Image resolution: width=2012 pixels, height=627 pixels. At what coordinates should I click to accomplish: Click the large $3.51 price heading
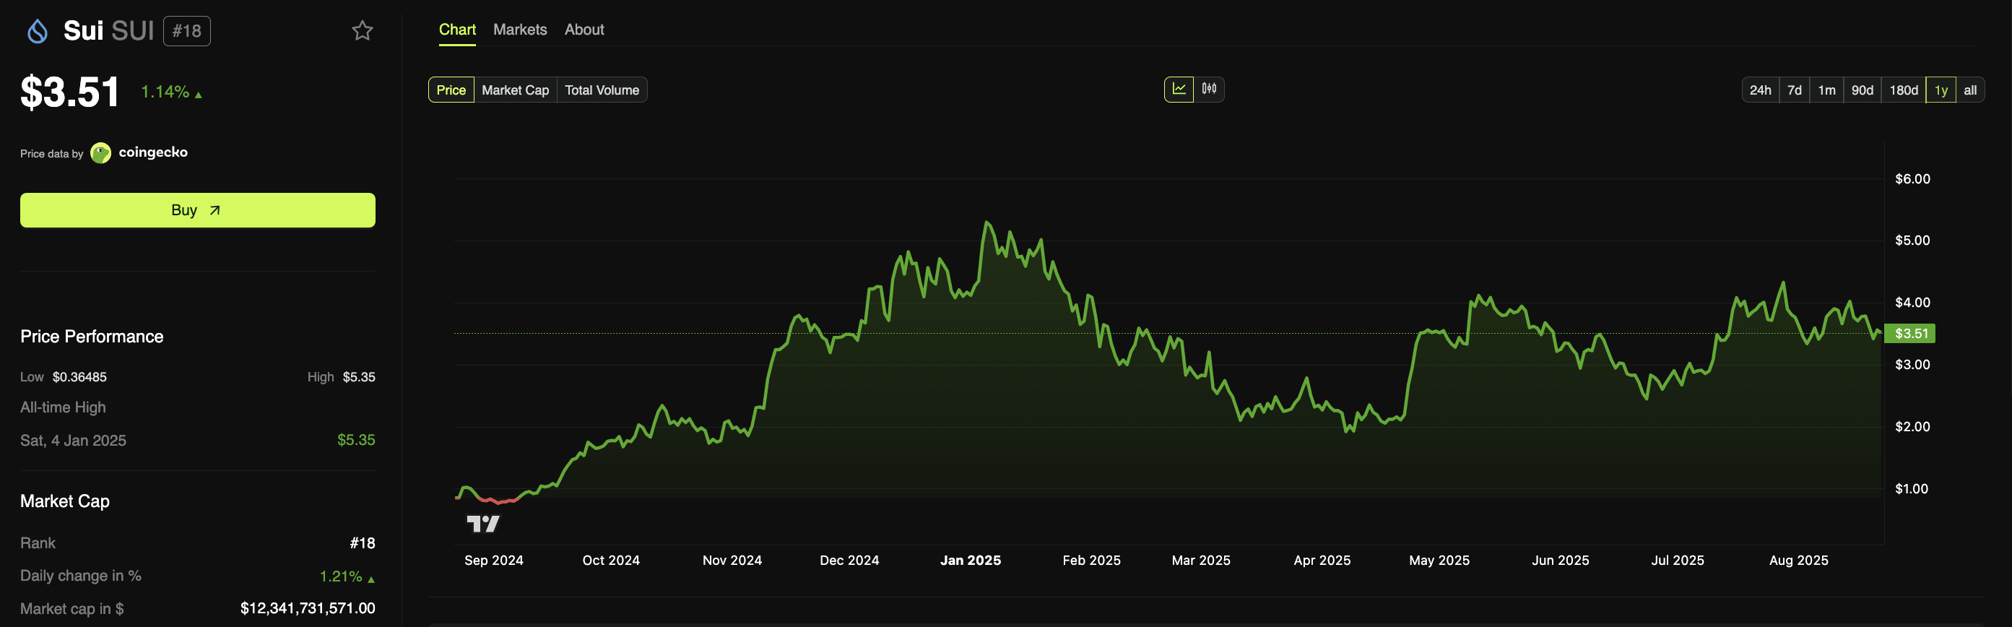70,92
